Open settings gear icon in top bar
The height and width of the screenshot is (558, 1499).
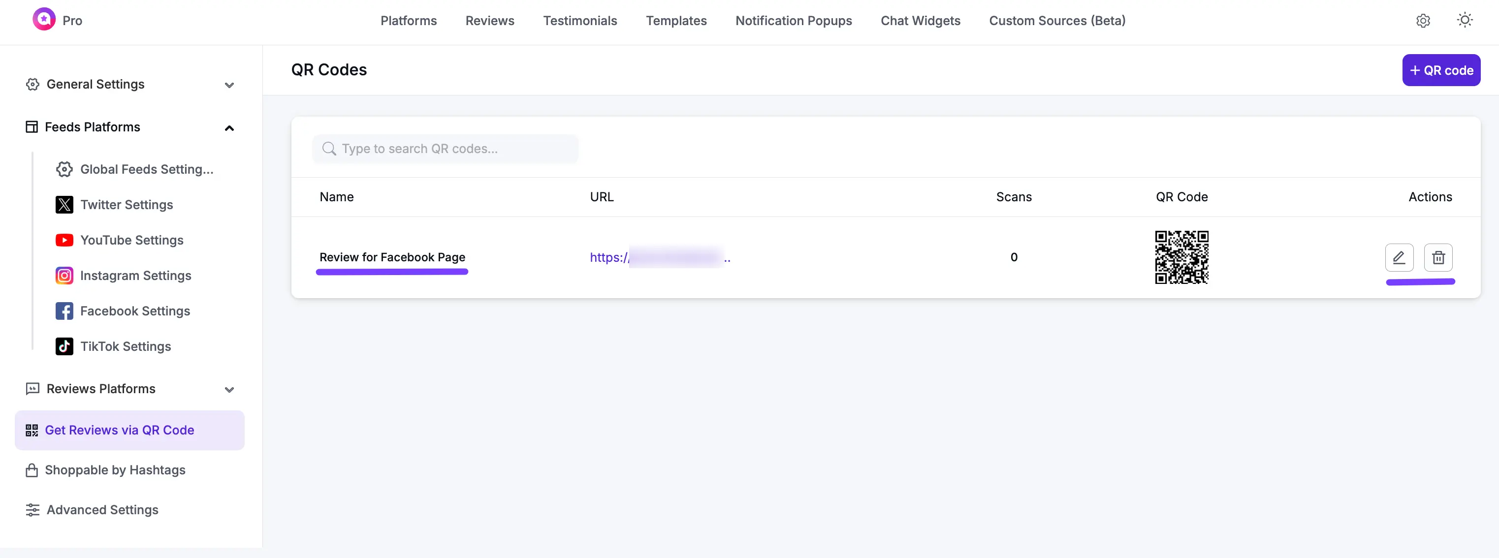(x=1422, y=21)
